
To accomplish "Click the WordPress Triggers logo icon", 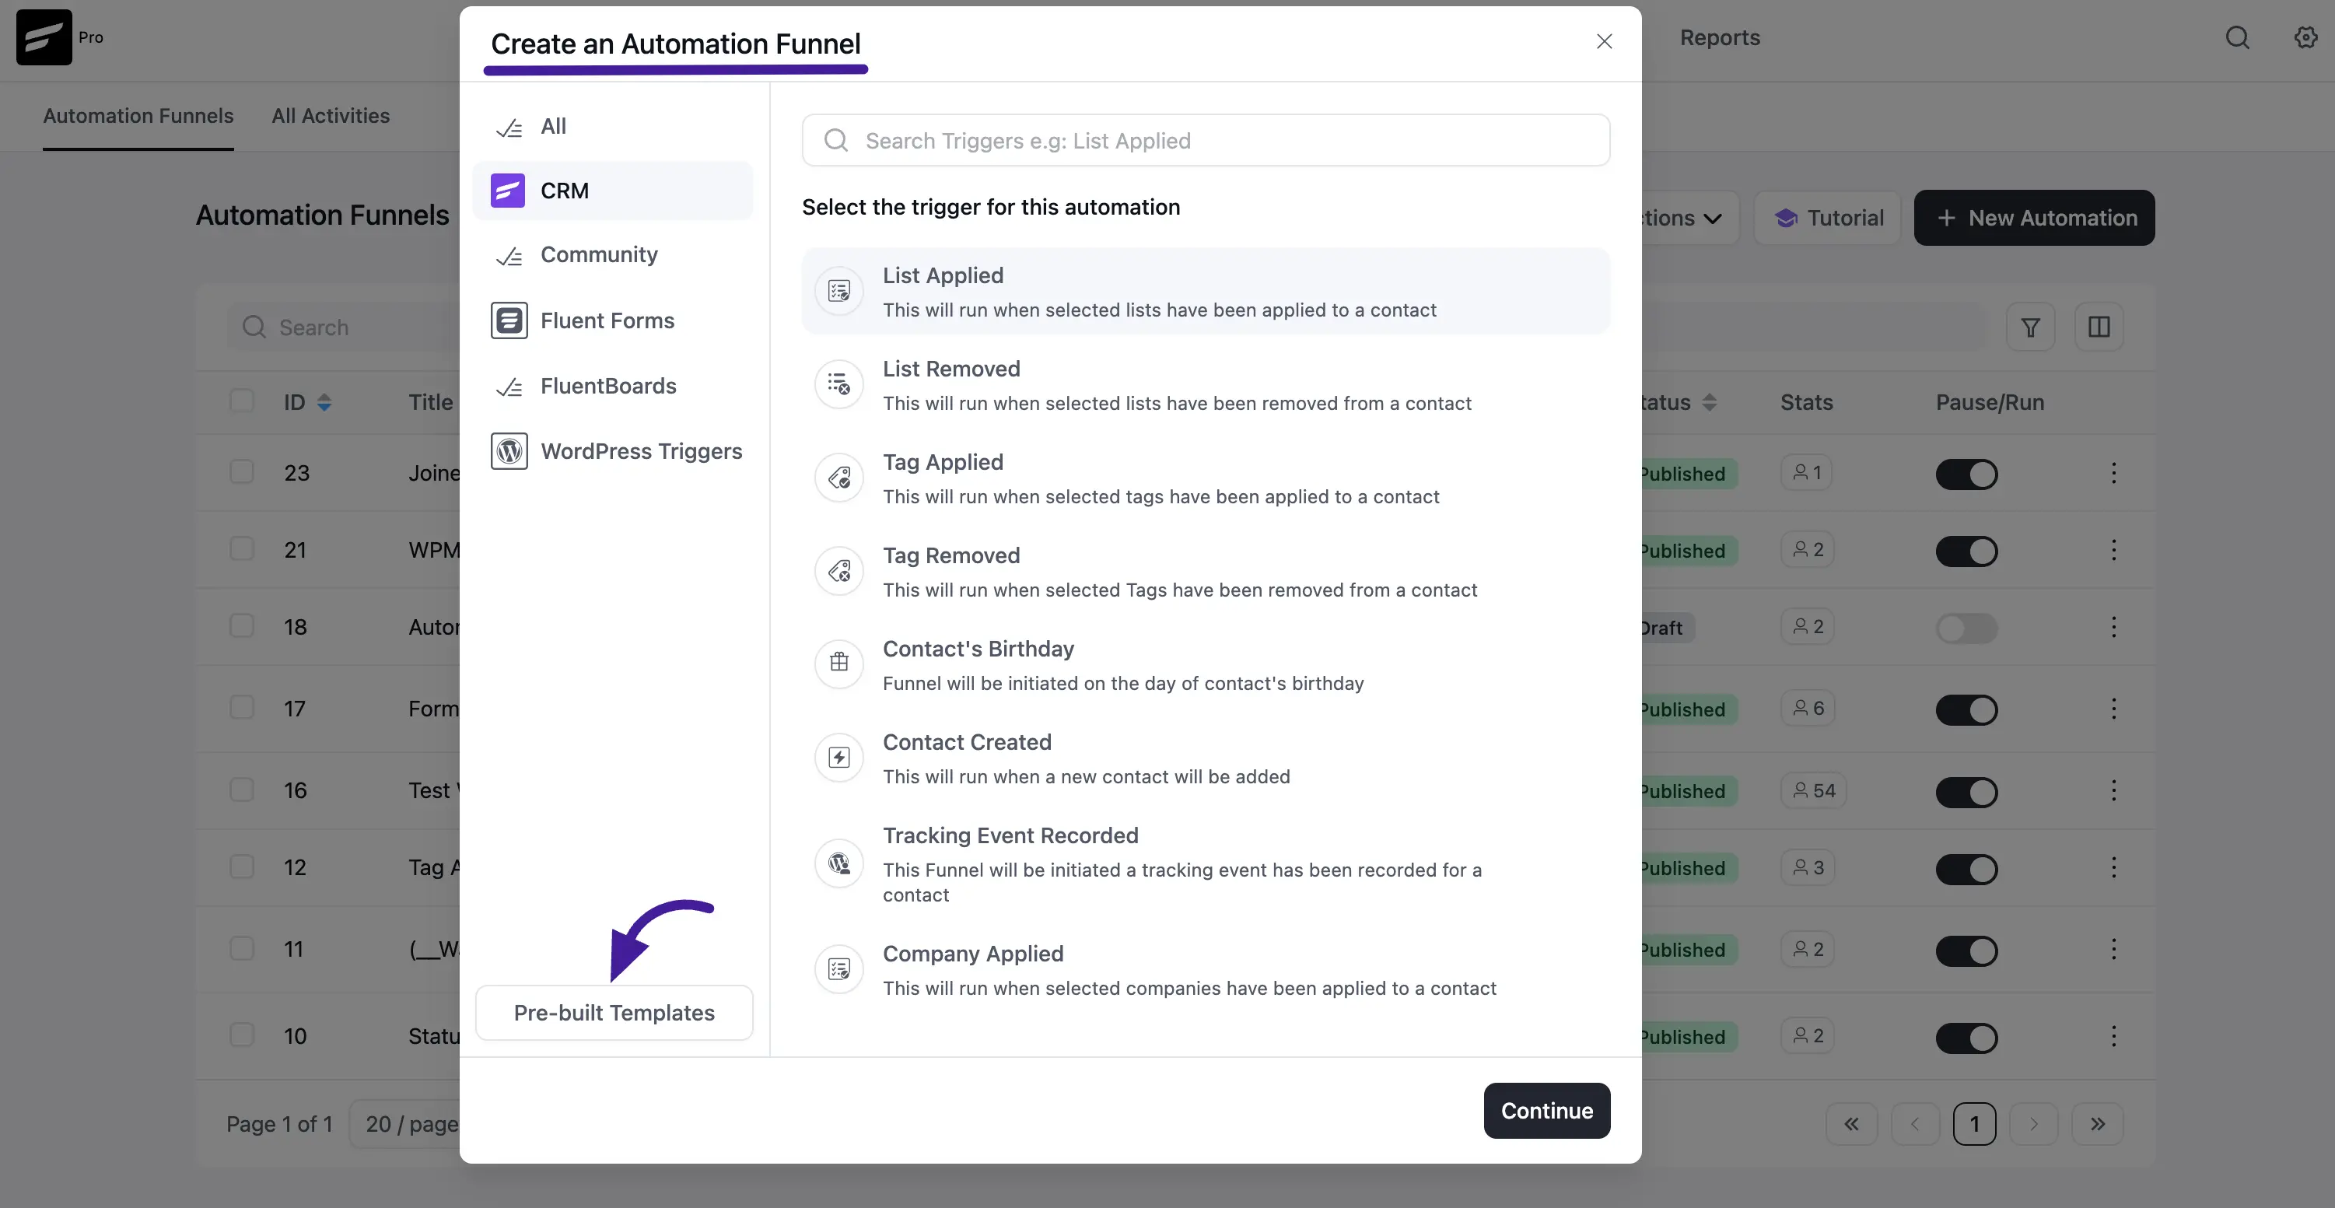I will pyautogui.click(x=509, y=451).
